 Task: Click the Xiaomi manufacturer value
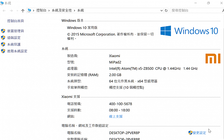(x=114, y=56)
